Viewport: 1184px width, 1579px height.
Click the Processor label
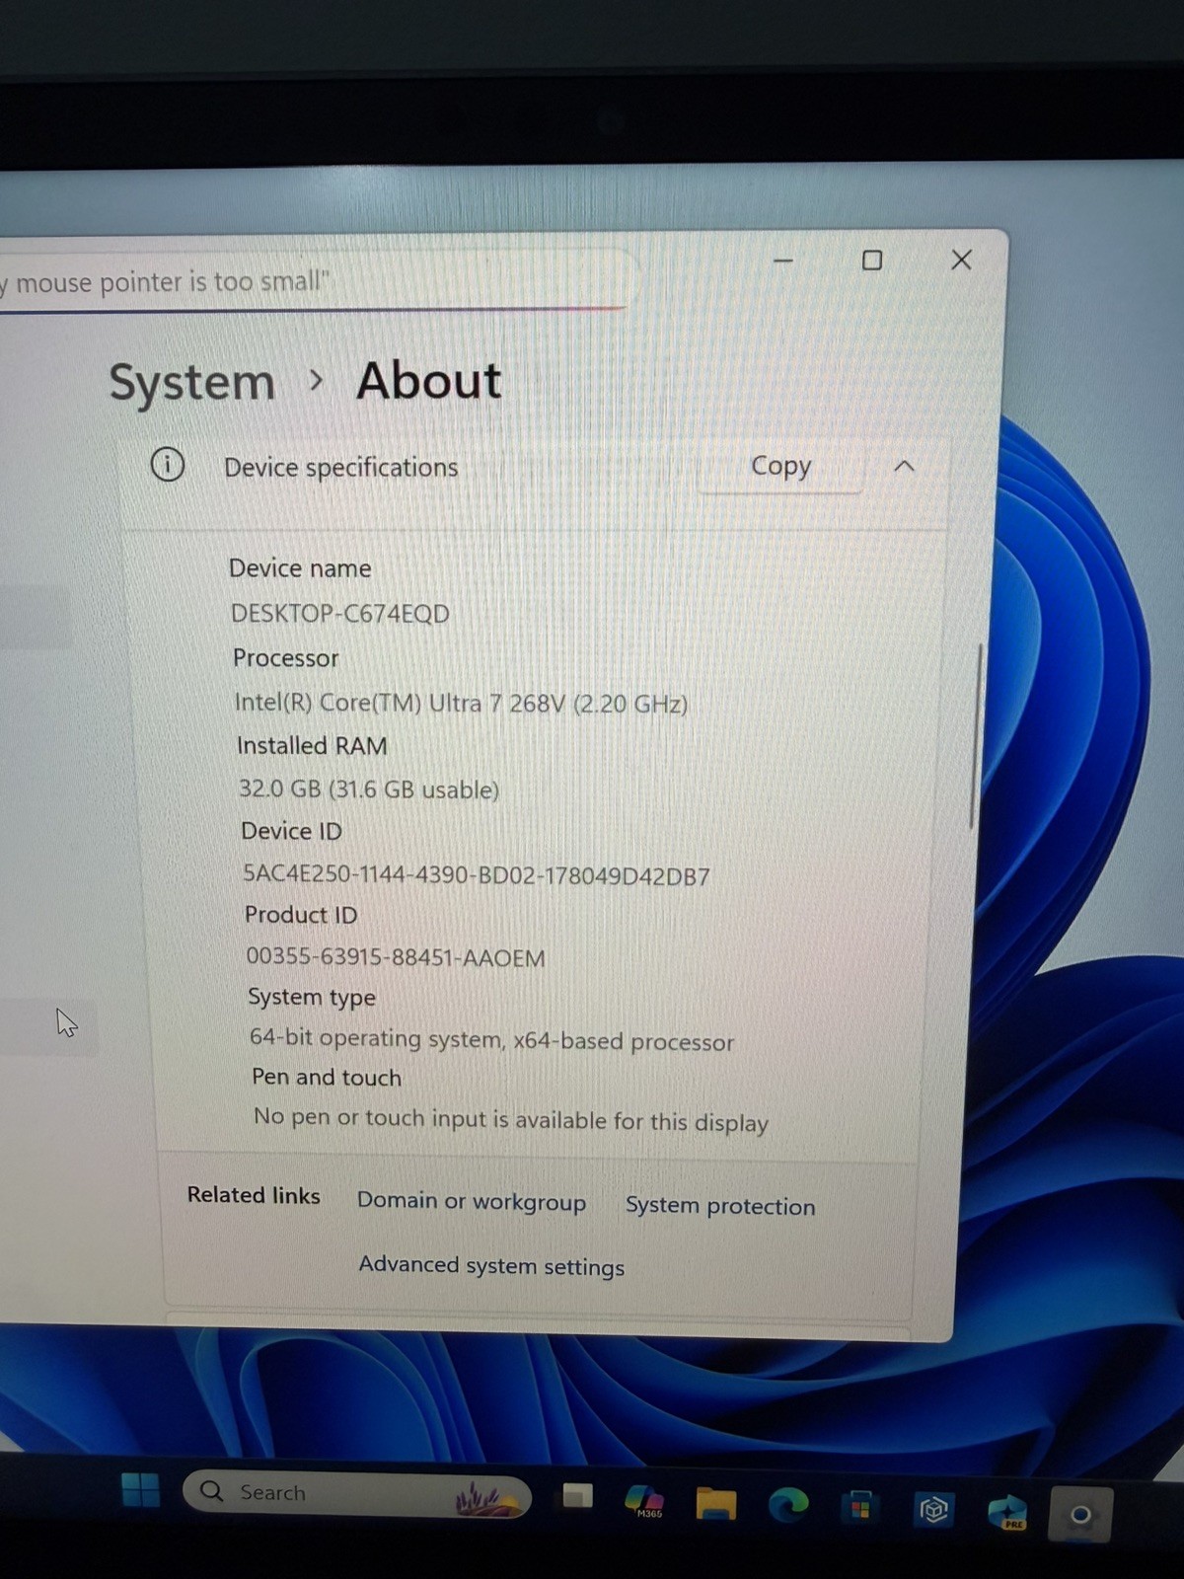(286, 658)
